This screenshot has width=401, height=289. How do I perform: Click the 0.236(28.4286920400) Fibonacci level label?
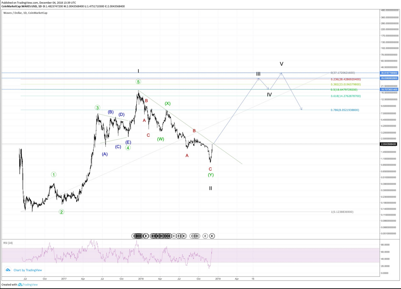(x=346, y=79)
